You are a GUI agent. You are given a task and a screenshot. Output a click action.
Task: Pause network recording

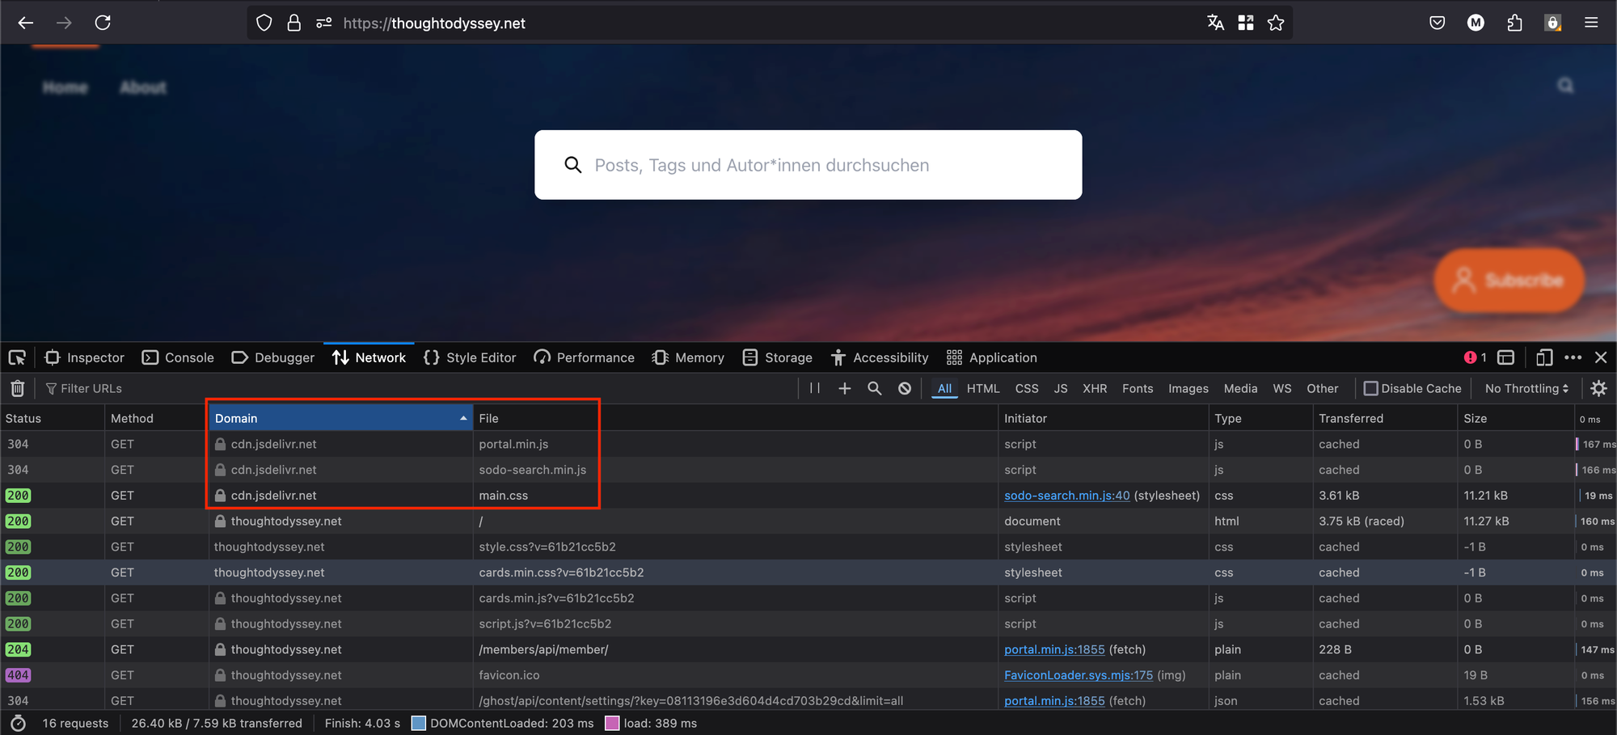[815, 389]
